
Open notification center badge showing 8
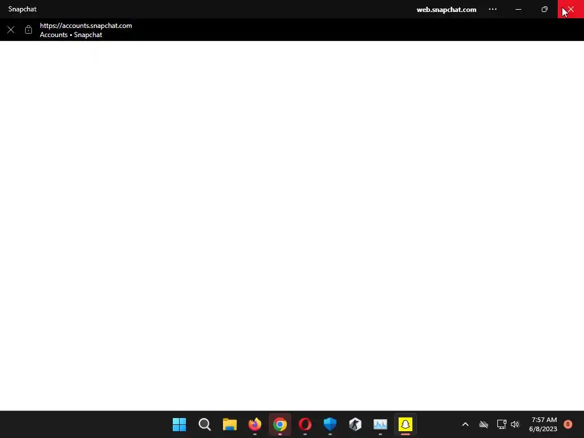[567, 424]
